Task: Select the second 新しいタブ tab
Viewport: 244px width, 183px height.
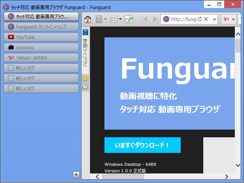Action: 41,78
